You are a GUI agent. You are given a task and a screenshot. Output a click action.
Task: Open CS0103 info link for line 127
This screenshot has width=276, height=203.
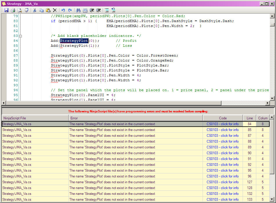(223, 182)
